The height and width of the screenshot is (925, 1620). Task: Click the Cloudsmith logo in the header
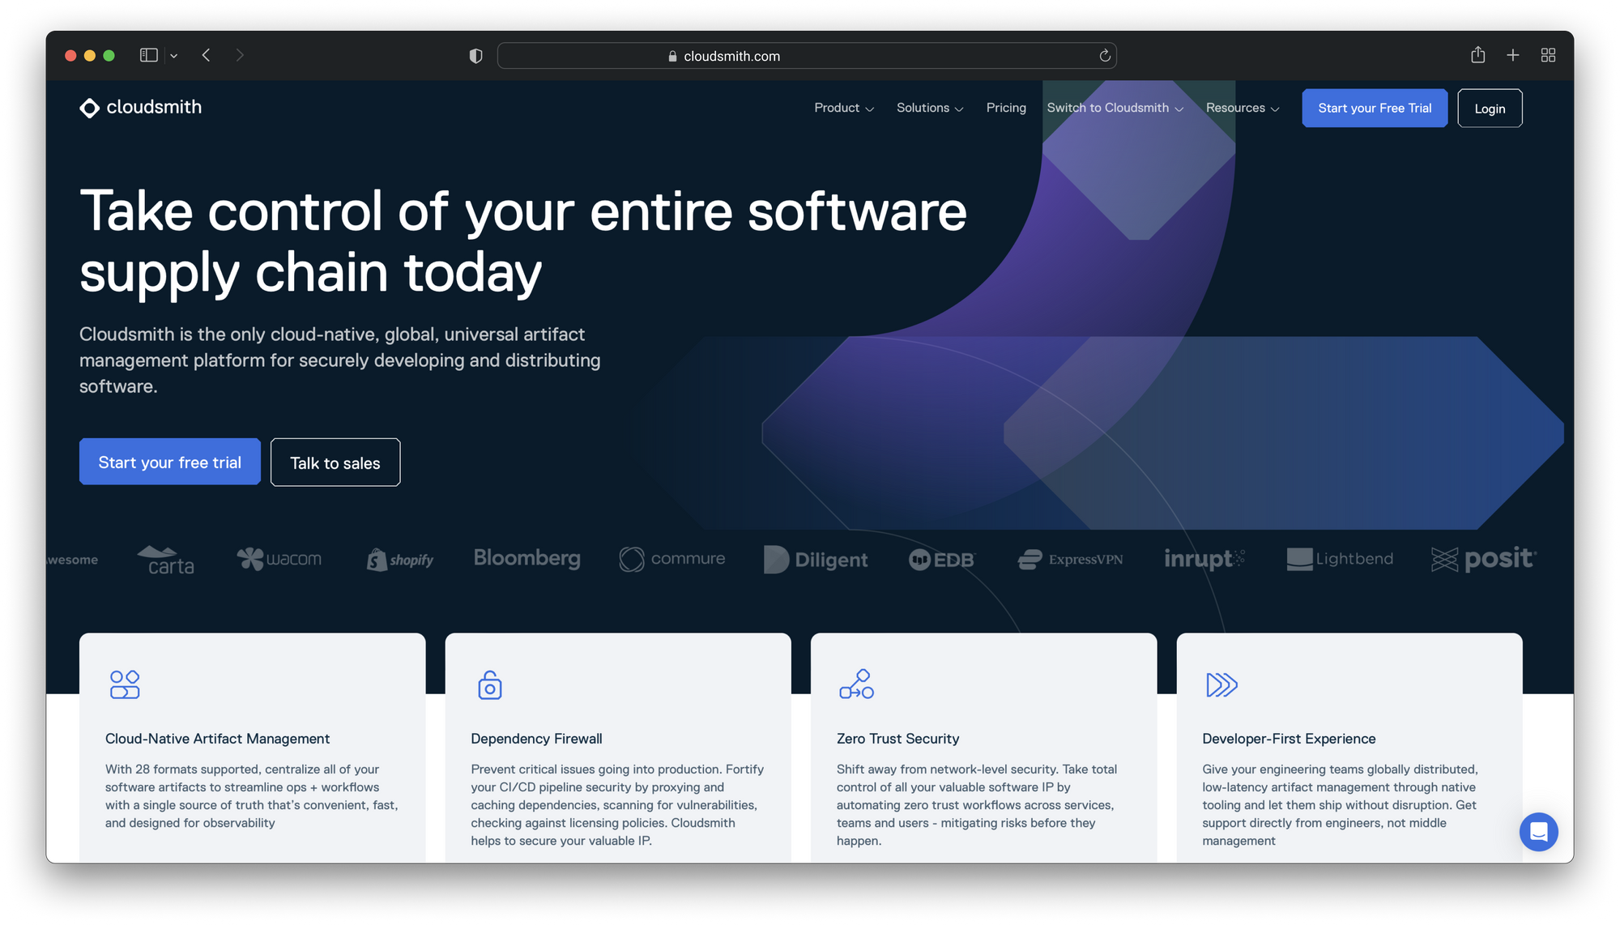pyautogui.click(x=140, y=108)
